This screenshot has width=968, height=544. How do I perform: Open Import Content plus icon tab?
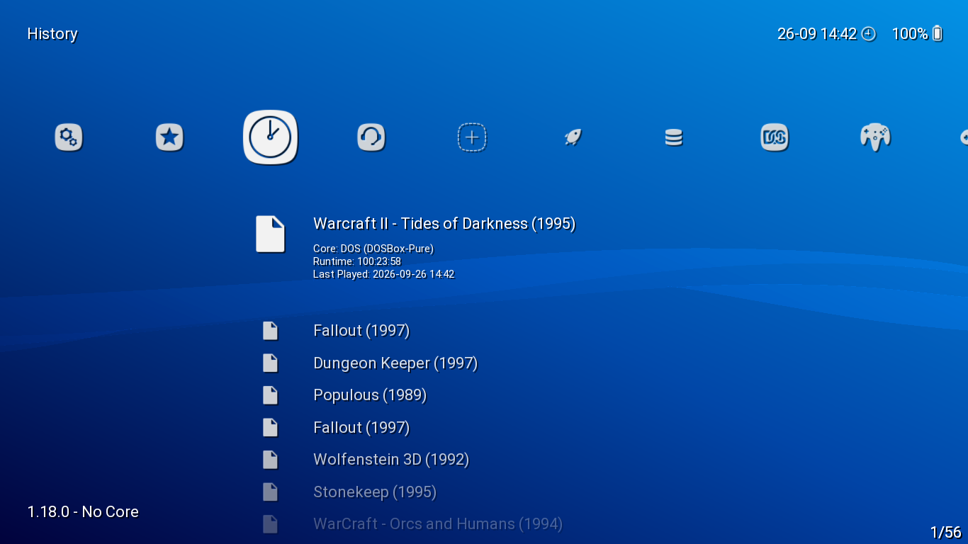coord(472,137)
